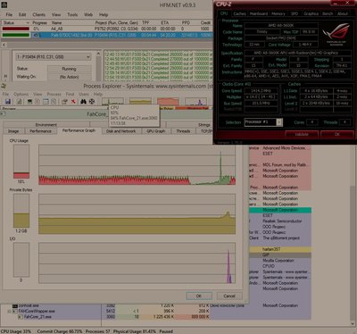Image resolution: width=357 pixels, height=334 pixels.
Task: Click the red X Kill Process icon
Action: [73, 102]
